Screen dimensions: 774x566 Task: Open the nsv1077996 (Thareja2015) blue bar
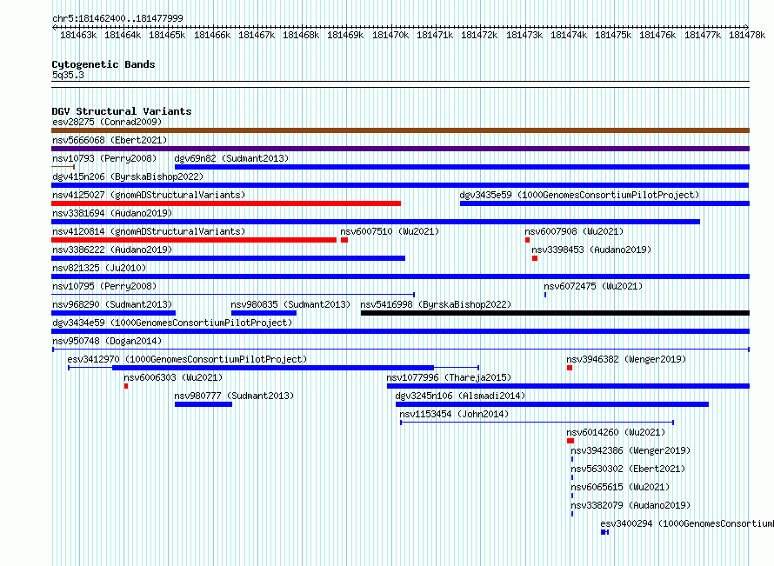click(568, 386)
